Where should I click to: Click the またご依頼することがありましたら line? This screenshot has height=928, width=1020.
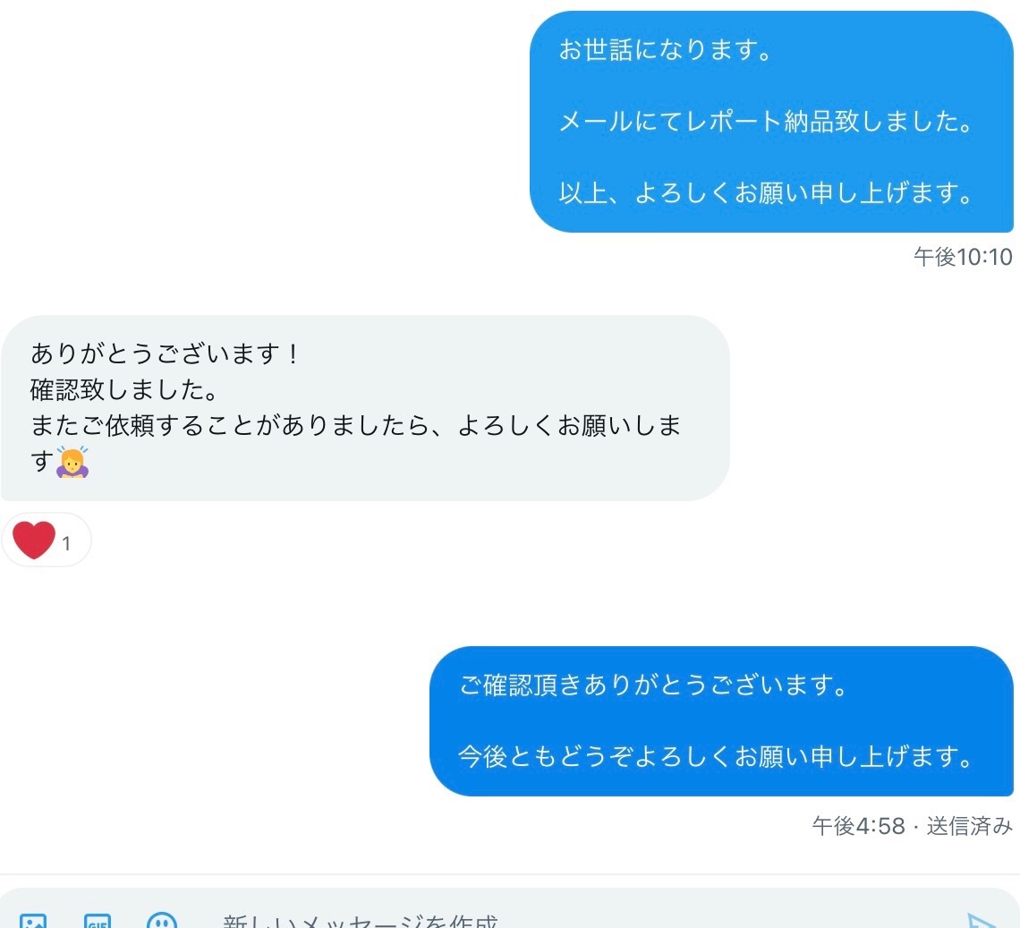pos(355,426)
